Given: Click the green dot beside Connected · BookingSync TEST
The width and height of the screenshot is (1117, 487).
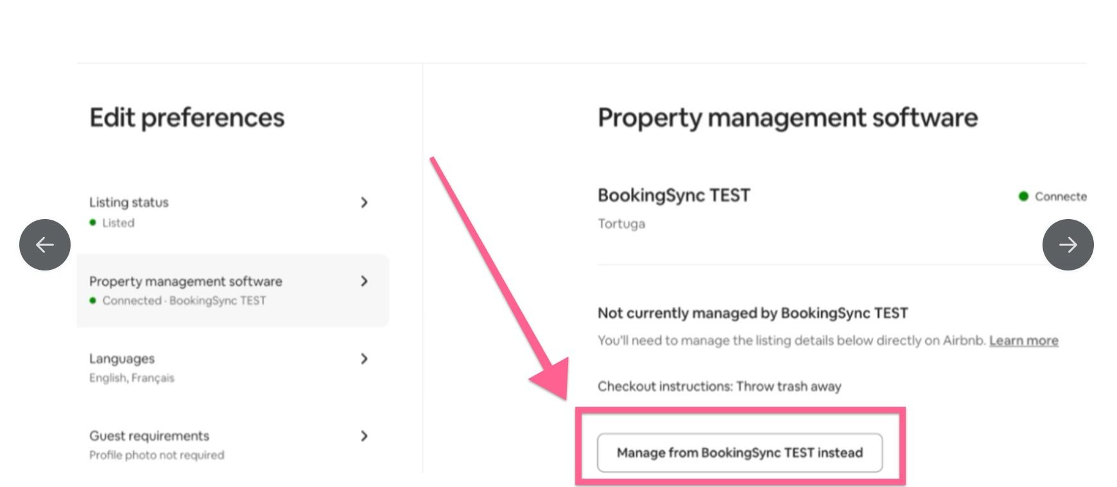Looking at the screenshot, I should pyautogui.click(x=93, y=301).
